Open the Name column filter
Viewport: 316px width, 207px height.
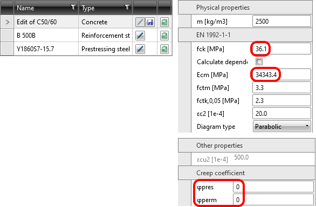[73, 8]
